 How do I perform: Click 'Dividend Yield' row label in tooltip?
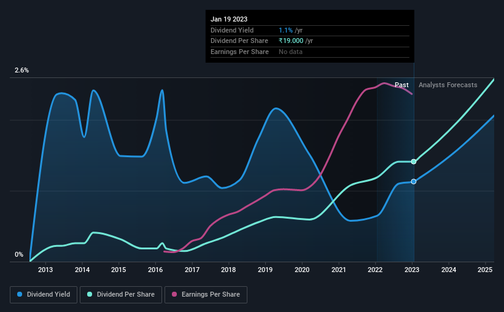232,30
